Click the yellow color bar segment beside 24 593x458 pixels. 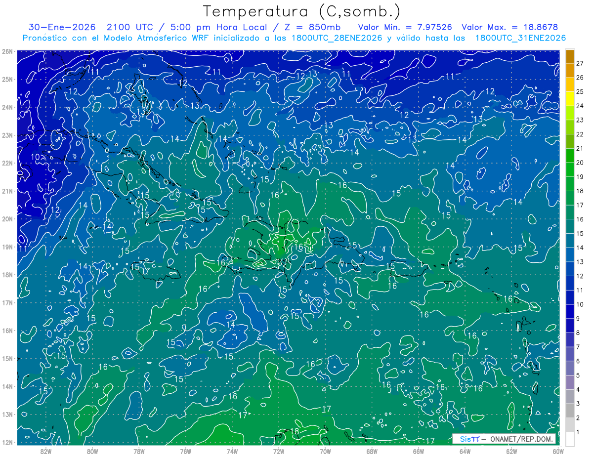pyautogui.click(x=570, y=99)
